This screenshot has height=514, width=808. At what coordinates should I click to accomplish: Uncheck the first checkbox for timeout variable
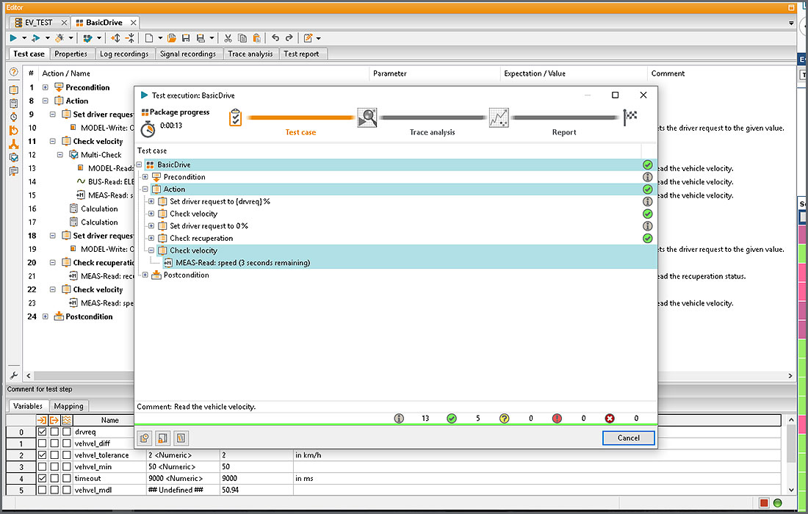[x=43, y=478]
